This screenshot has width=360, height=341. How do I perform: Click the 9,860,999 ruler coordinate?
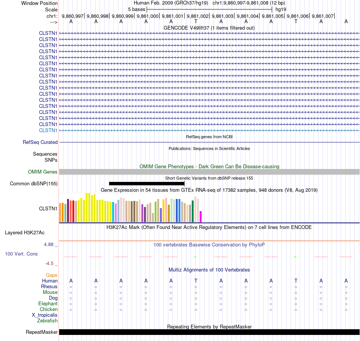click(123, 16)
